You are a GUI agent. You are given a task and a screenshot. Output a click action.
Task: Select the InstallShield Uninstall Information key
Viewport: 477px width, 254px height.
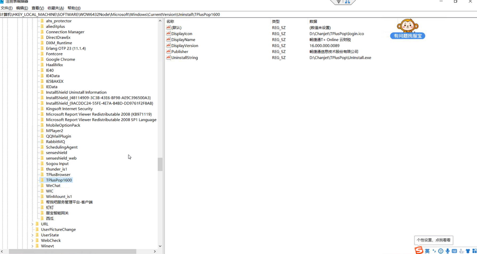click(x=76, y=92)
